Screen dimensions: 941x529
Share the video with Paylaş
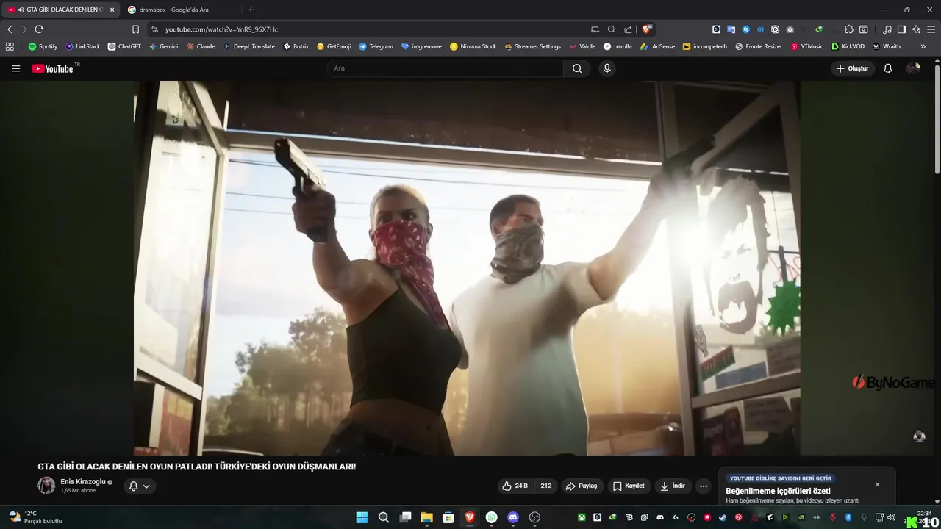(582, 486)
